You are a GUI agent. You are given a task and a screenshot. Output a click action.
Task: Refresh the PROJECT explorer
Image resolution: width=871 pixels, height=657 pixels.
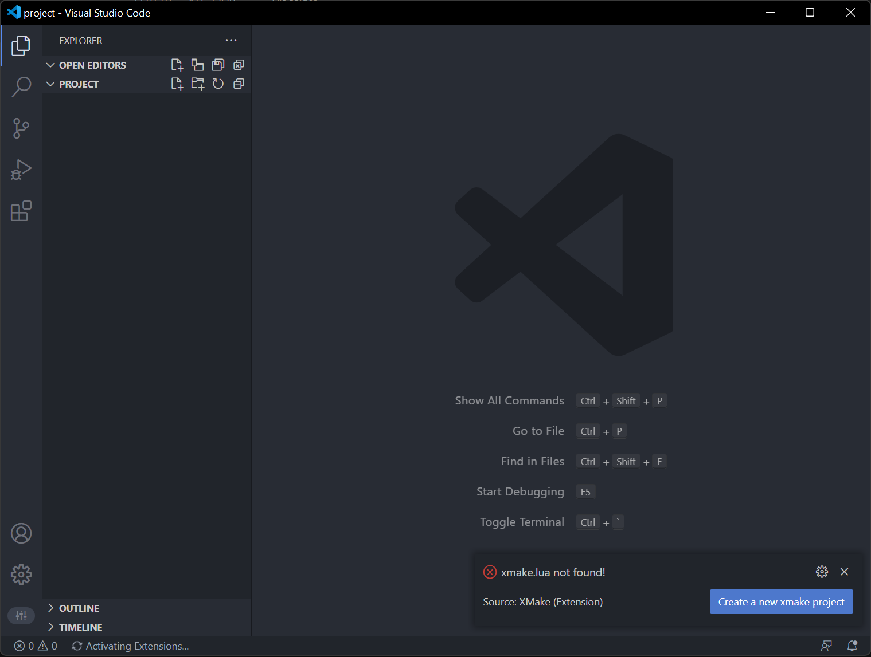click(218, 84)
